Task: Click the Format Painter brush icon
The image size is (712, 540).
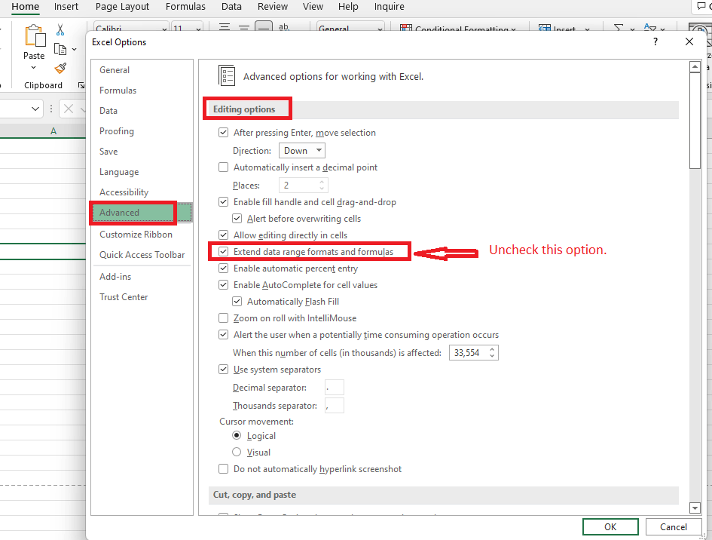Action: [x=60, y=68]
